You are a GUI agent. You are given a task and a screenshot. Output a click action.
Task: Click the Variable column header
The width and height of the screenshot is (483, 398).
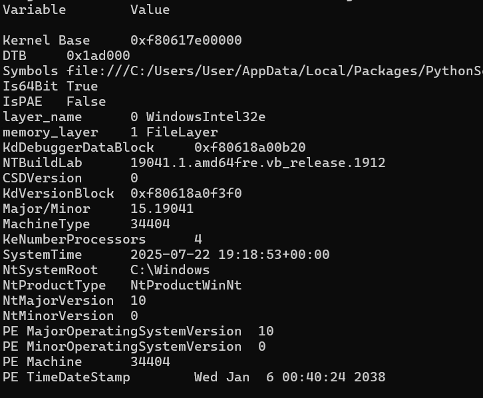click(35, 10)
